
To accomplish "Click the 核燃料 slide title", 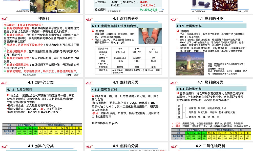I will pyautogui.click(x=44, y=19).
